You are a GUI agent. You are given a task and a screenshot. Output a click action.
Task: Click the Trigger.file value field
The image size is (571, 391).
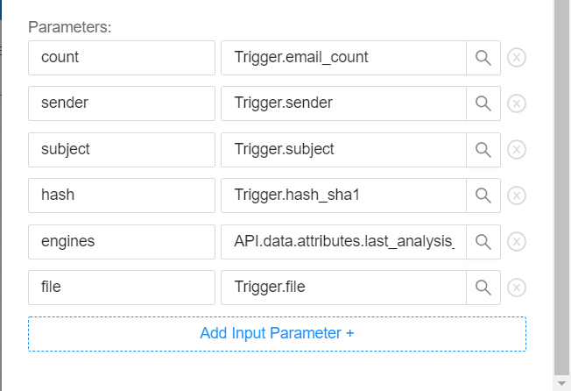tap(343, 288)
